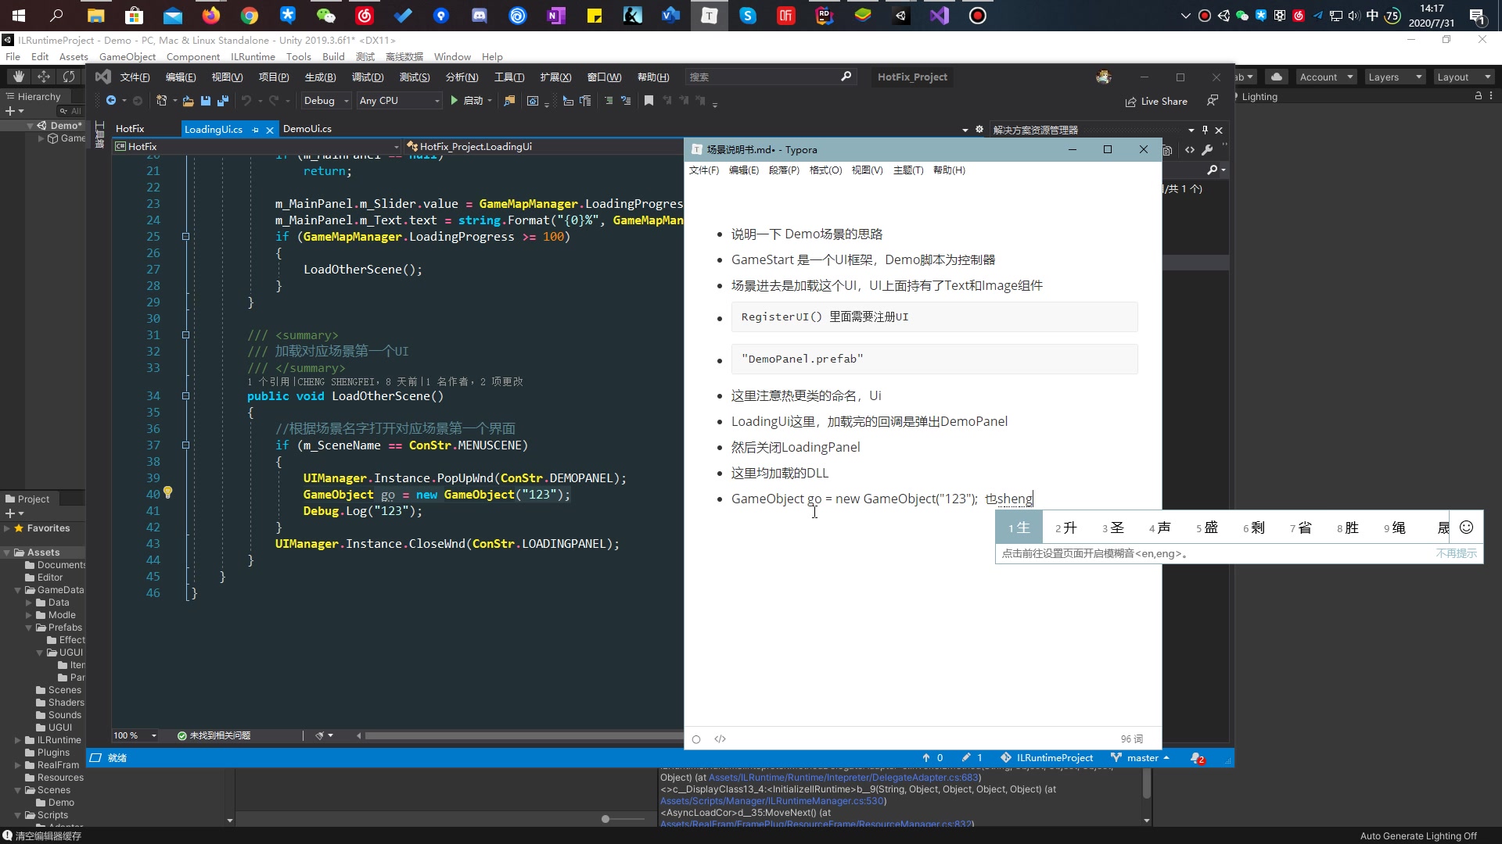1502x844 pixels.
Task: Select the bookmark icon in the toolbar
Action: [x=649, y=100]
